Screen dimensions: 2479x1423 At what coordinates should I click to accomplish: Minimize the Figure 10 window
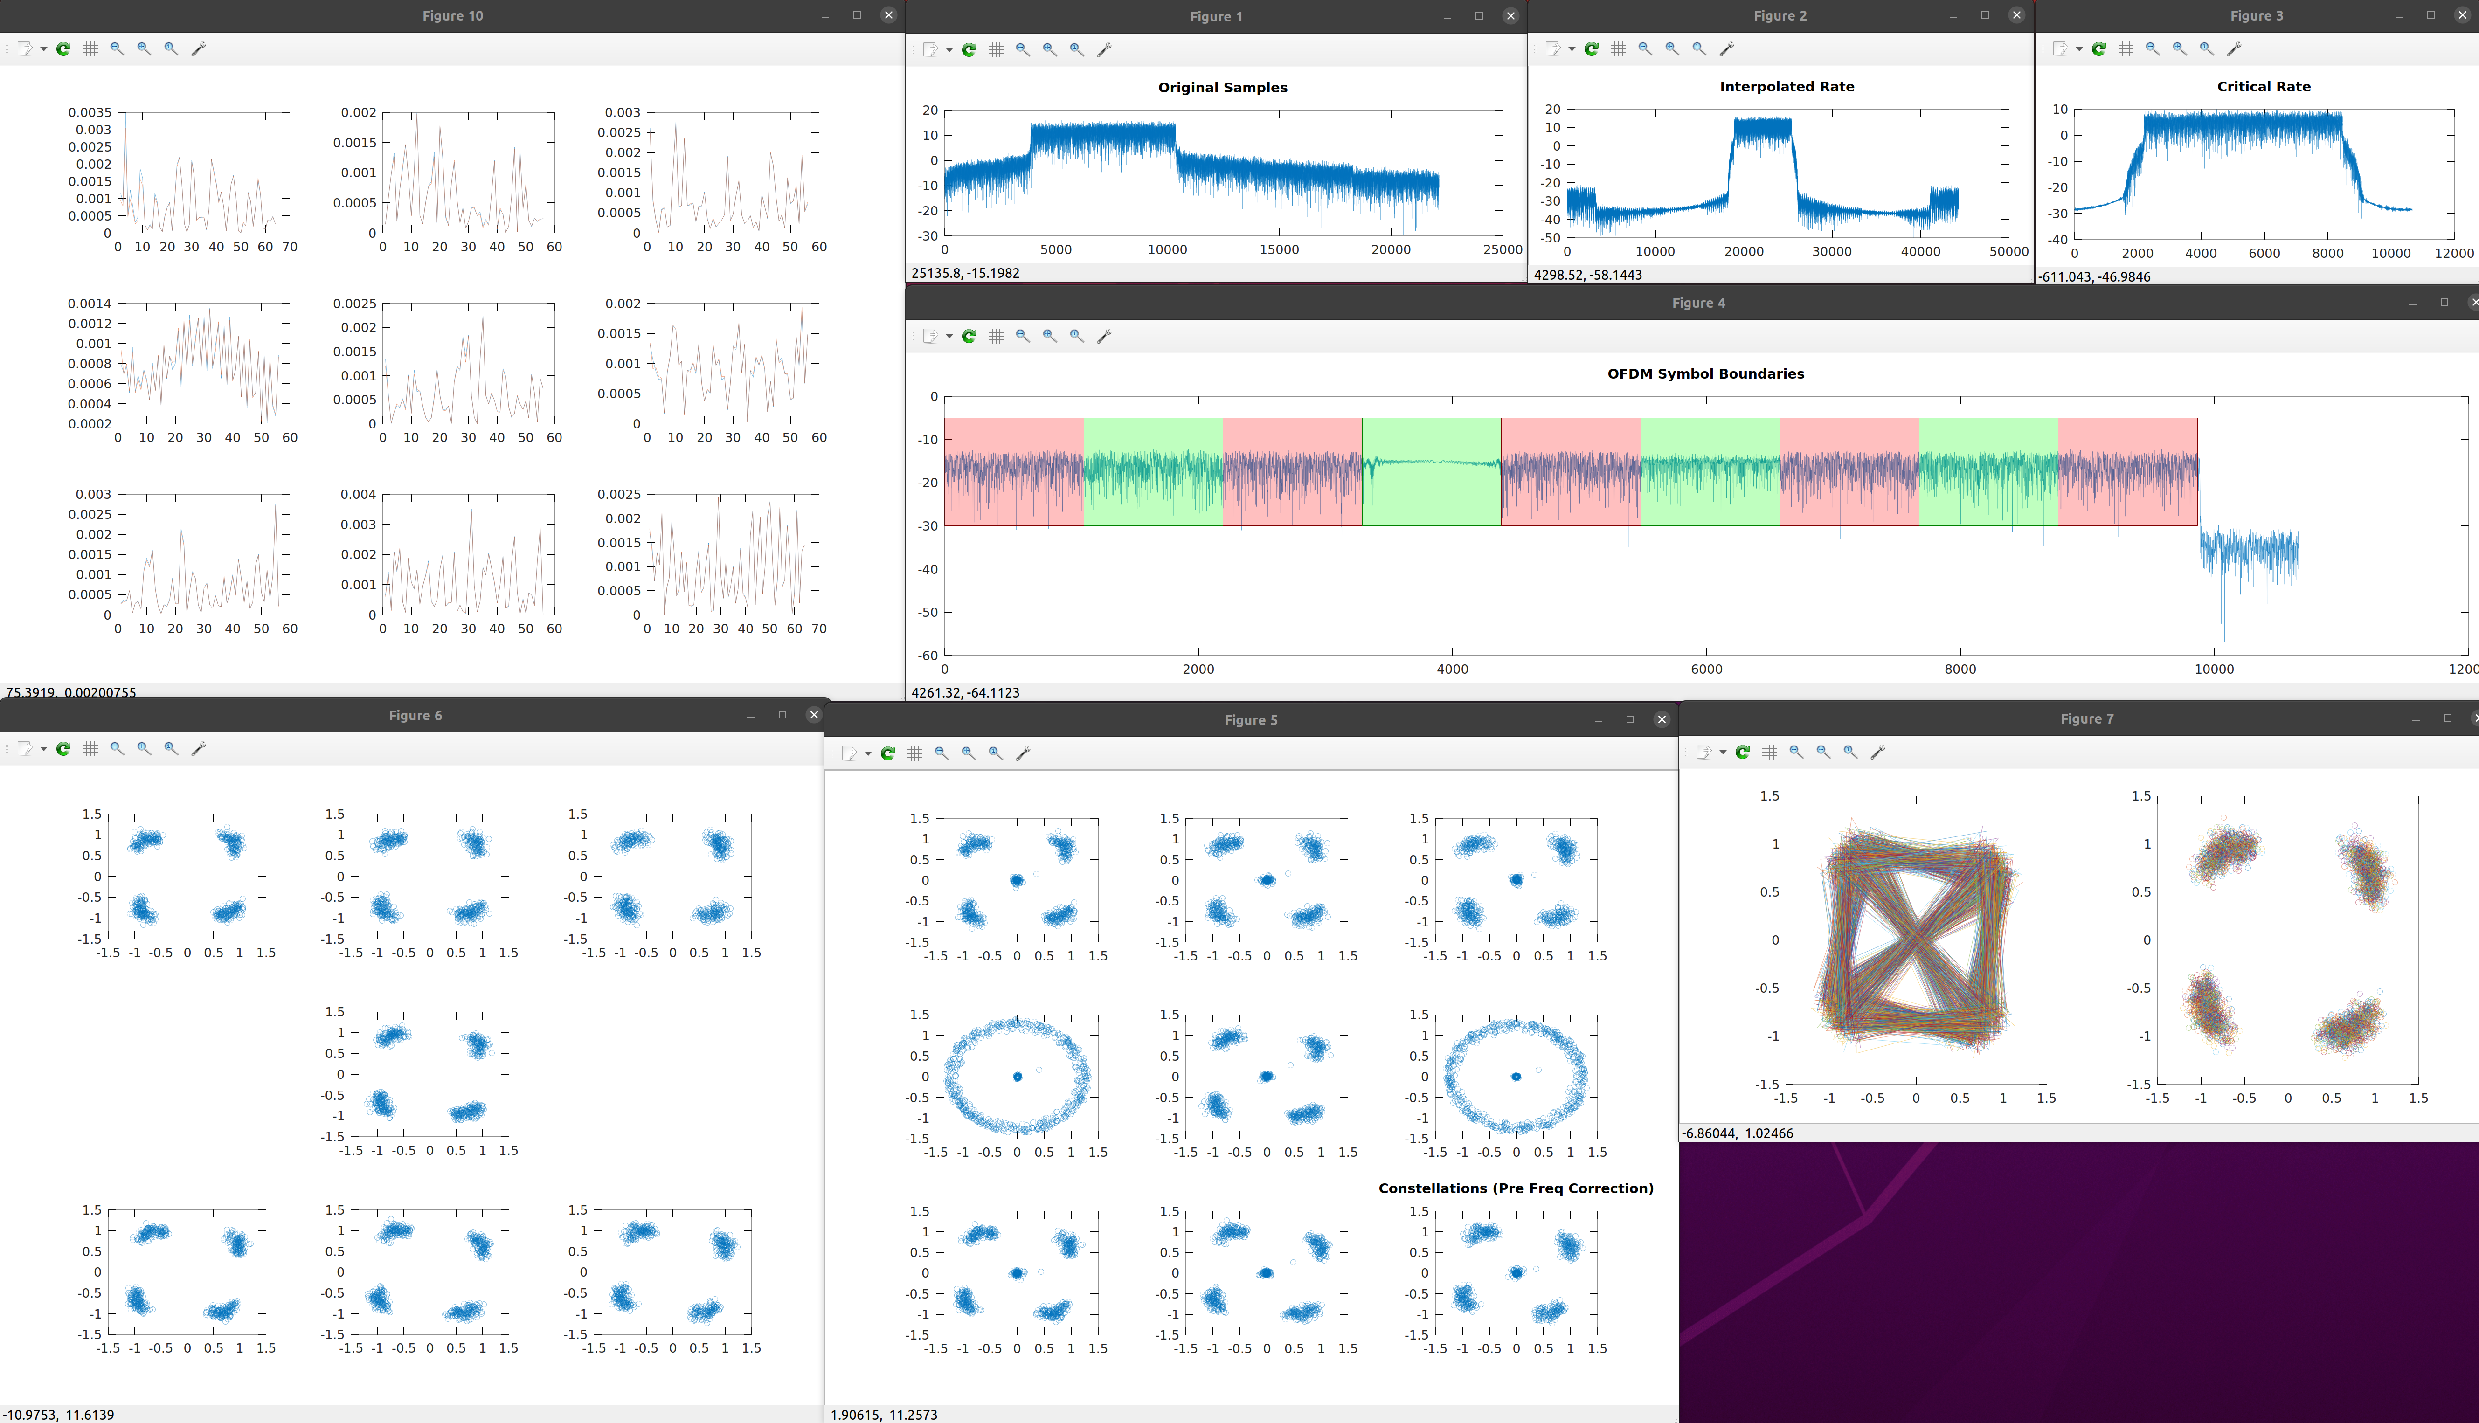coord(825,16)
